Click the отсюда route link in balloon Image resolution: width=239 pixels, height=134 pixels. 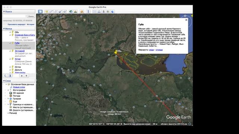click(159, 50)
